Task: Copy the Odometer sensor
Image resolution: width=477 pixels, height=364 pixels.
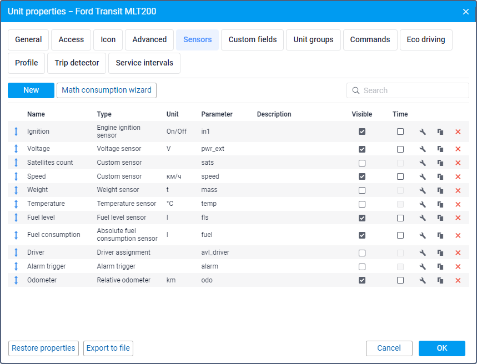Action: pyautogui.click(x=440, y=280)
